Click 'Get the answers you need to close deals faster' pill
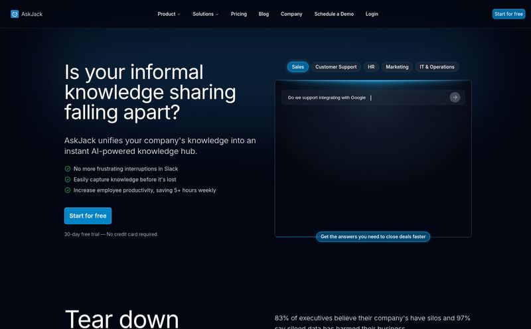The width and height of the screenshot is (531, 329). click(x=373, y=237)
